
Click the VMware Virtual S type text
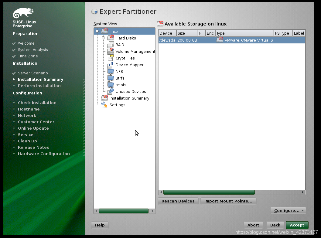pyautogui.click(x=248, y=40)
